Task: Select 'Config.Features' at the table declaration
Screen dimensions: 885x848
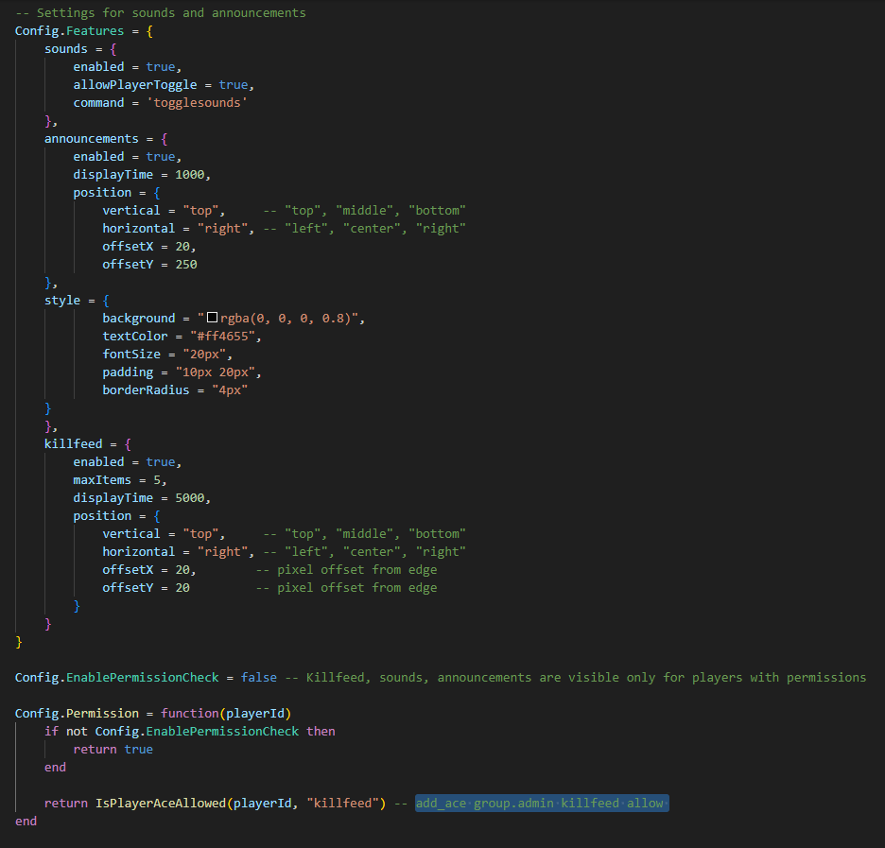Action: coord(69,30)
